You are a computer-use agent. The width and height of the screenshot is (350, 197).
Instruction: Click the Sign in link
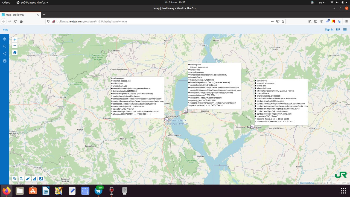(x=329, y=30)
